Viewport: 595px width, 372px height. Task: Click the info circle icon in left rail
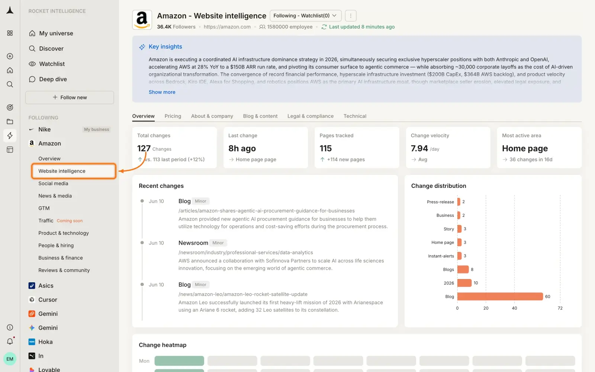pyautogui.click(x=10, y=327)
